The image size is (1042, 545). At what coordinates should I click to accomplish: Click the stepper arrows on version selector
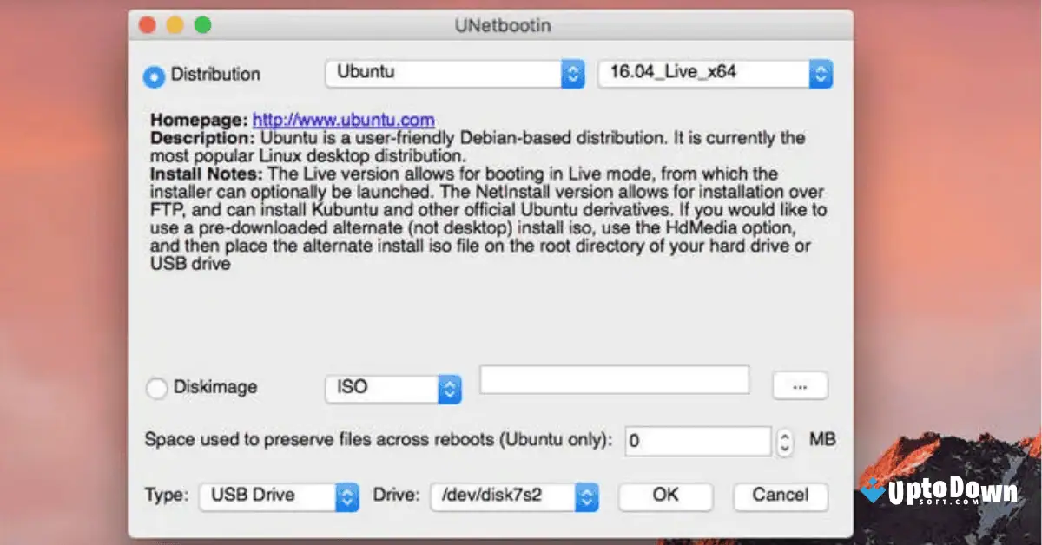[x=820, y=73]
